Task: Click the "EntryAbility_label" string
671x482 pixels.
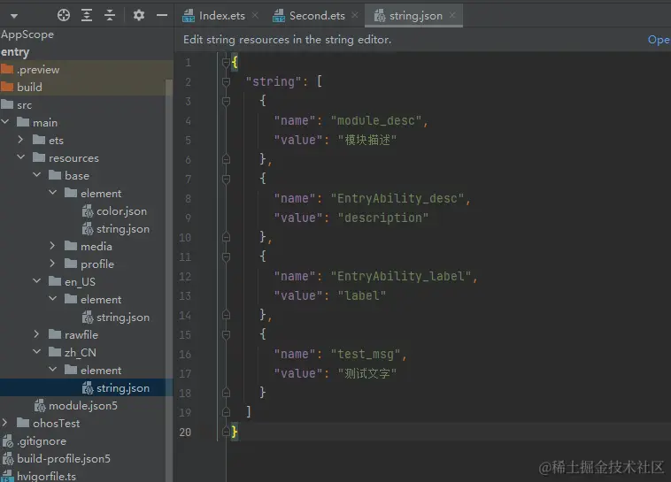Action: [401, 277]
